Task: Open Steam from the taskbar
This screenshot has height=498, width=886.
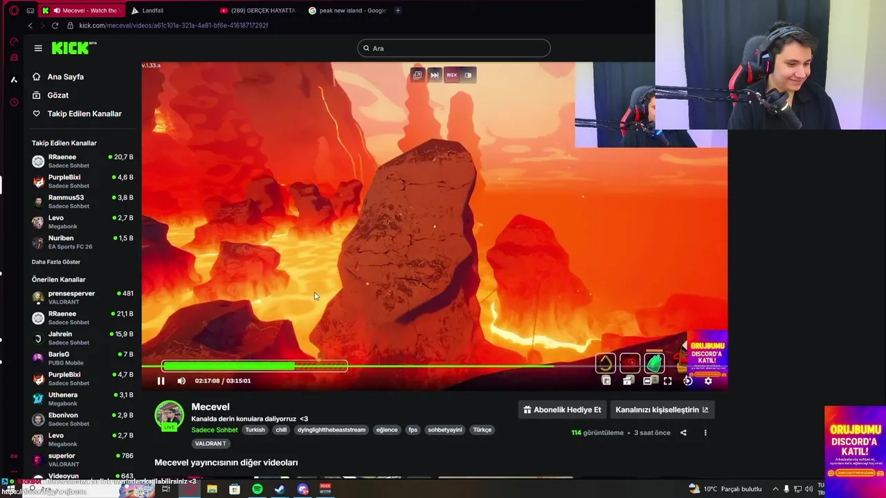Action: point(280,489)
